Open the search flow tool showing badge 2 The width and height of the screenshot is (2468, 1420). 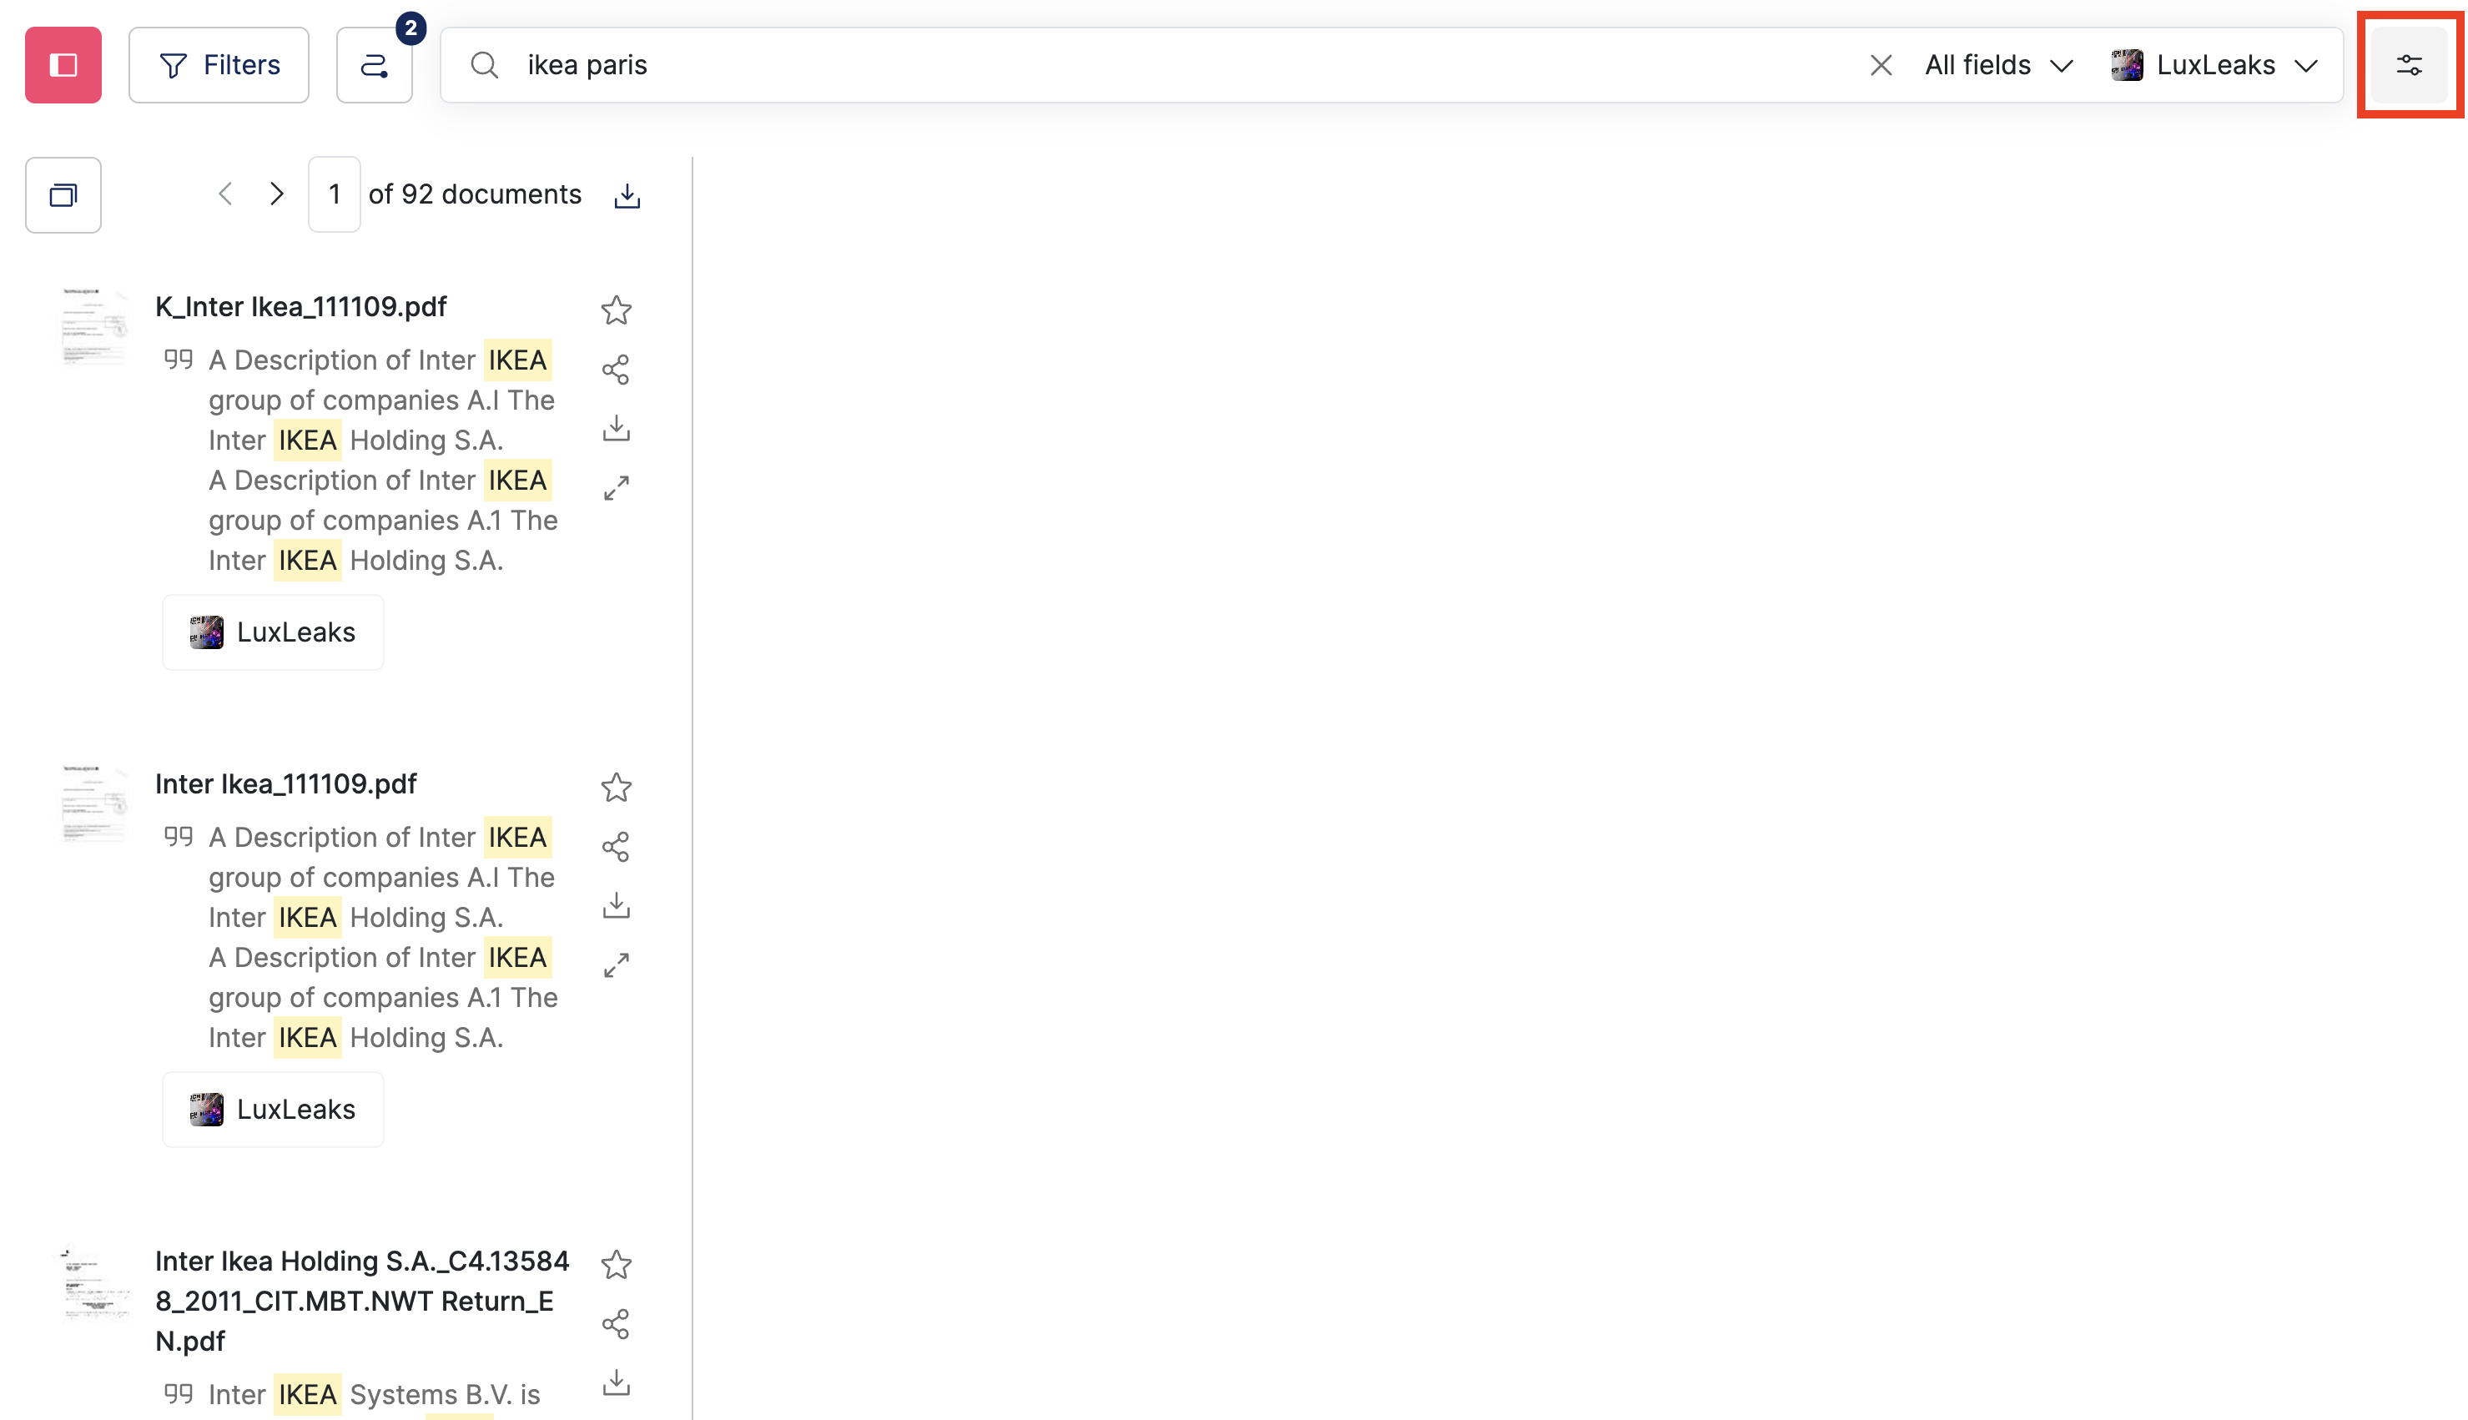(x=375, y=64)
